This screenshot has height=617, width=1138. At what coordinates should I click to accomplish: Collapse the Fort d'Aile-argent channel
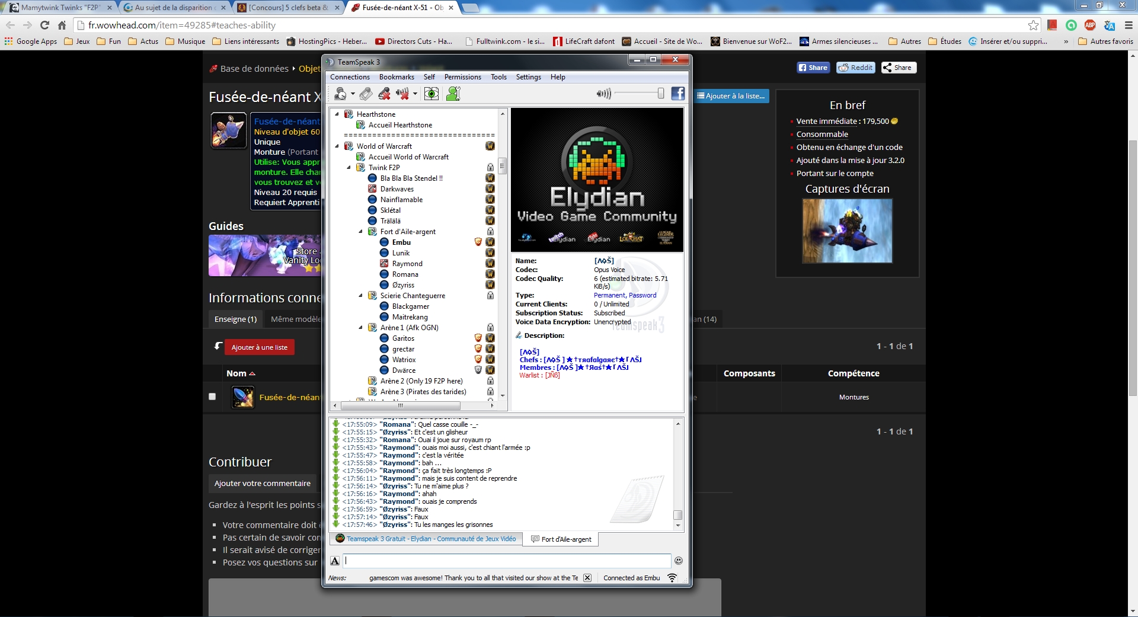[x=360, y=232]
